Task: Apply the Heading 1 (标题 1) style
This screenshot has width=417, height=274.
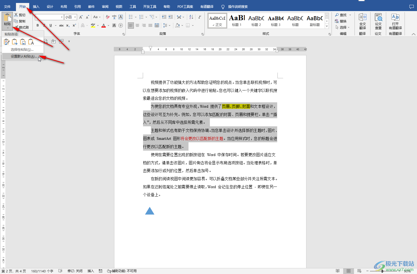Action: click(x=237, y=21)
